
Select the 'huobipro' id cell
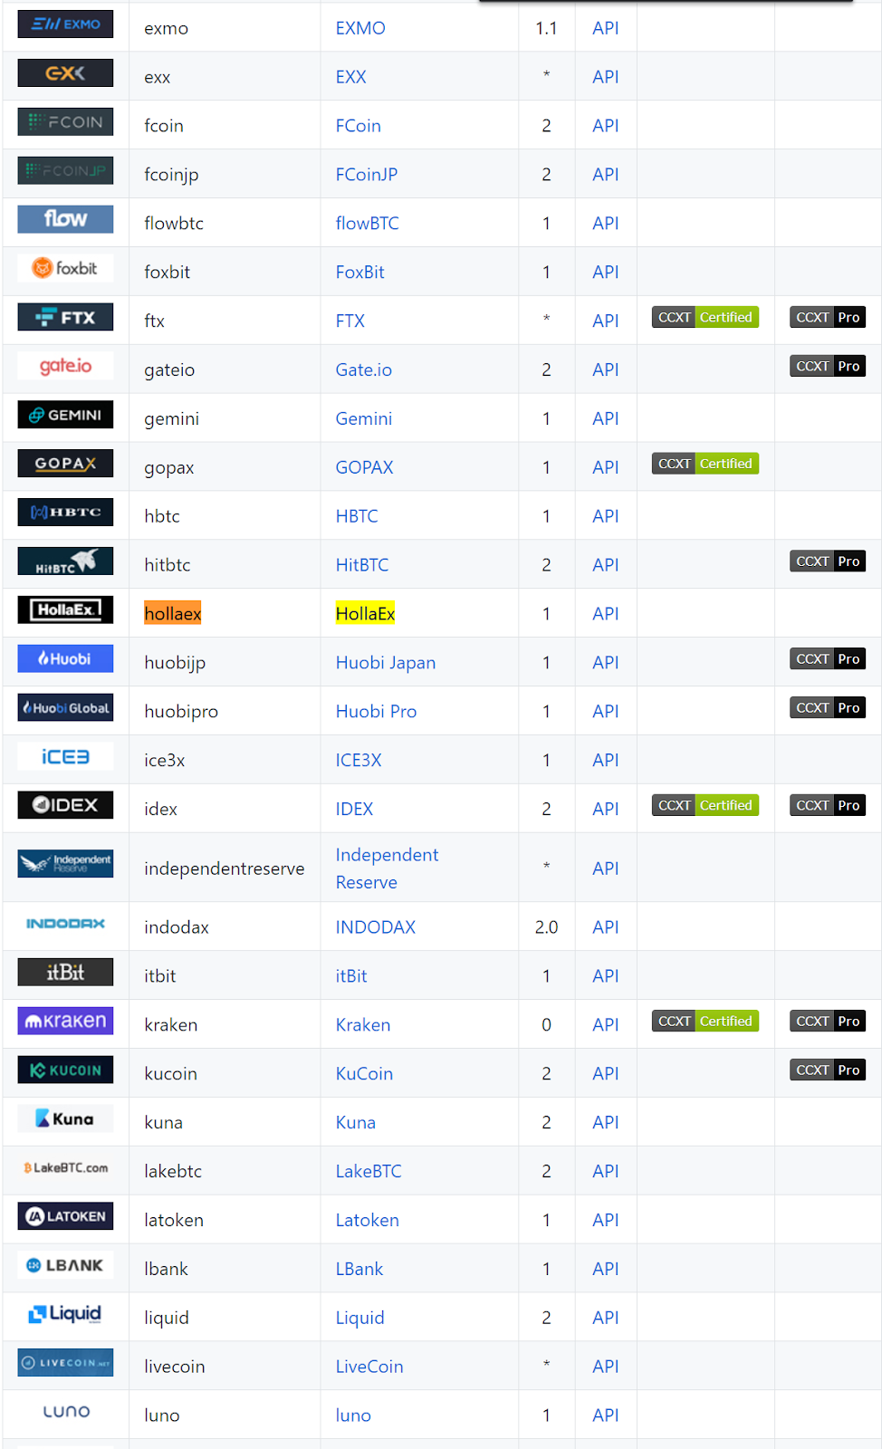click(x=225, y=711)
